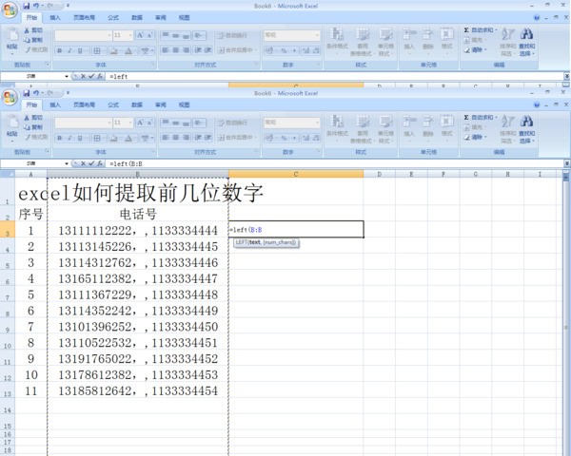
Task: Click the insert function fx icon beside =left(B:B
Action: [99, 163]
